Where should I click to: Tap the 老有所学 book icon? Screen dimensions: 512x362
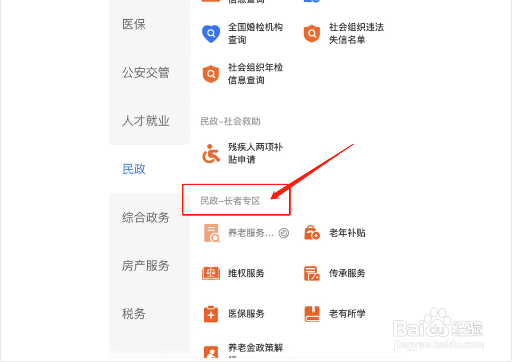tap(312, 314)
